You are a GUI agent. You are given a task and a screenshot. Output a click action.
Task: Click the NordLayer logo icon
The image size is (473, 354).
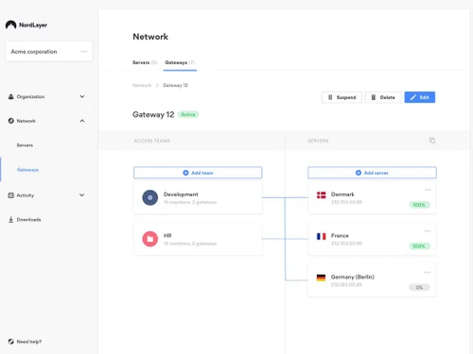click(x=10, y=25)
